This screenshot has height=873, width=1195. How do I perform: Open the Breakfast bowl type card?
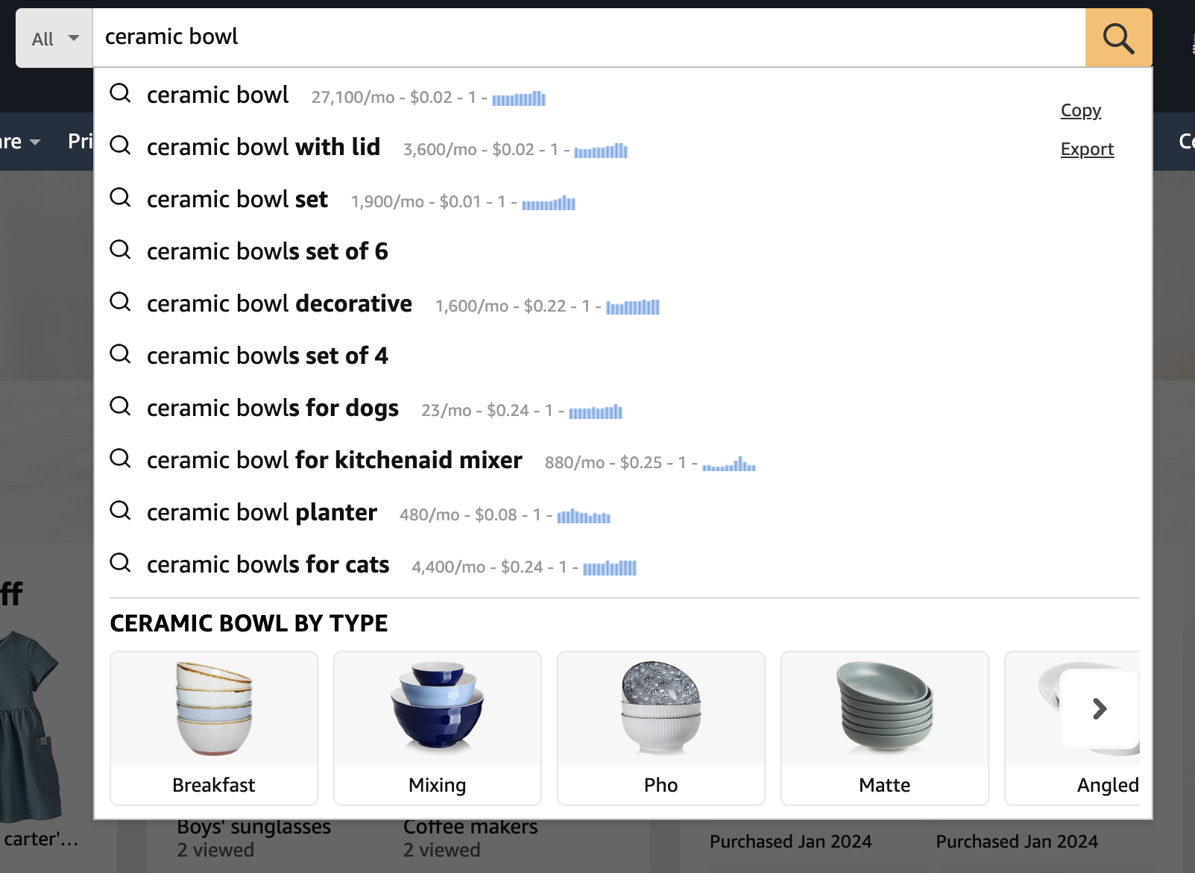[x=214, y=728]
